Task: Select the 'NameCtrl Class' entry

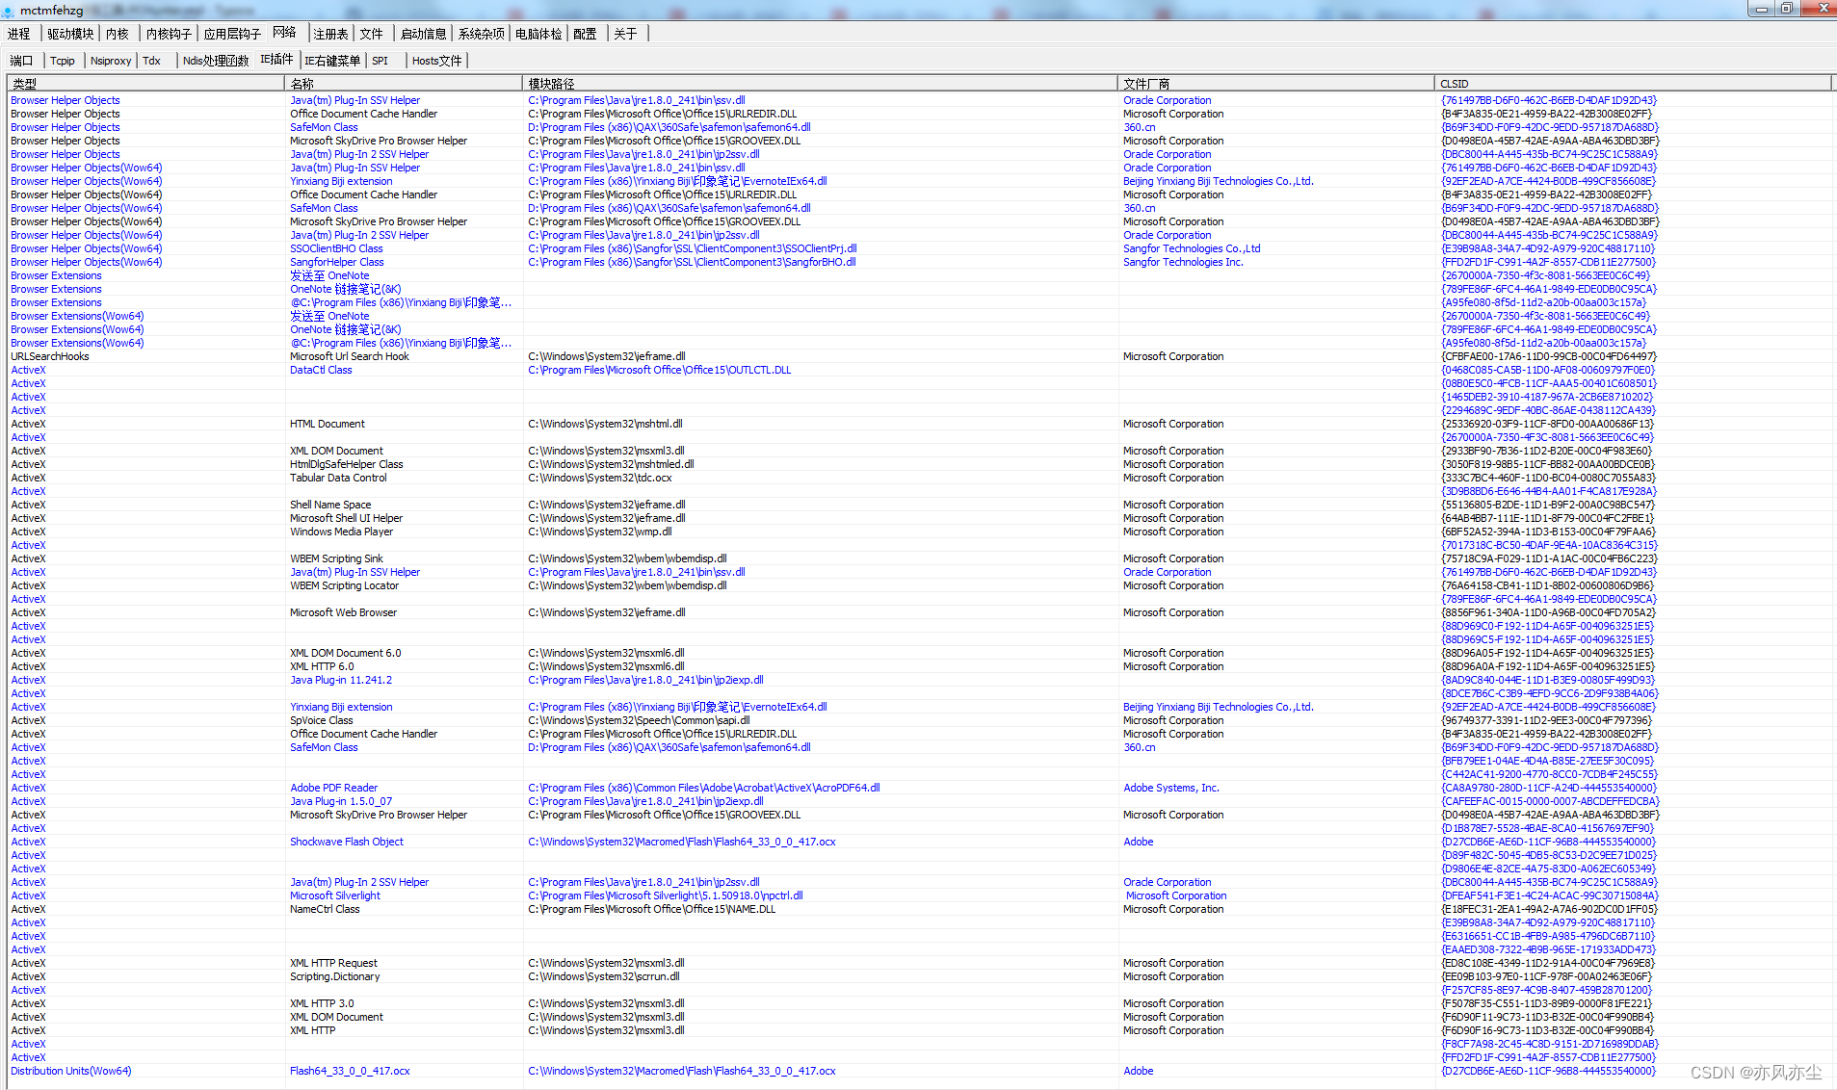Action: 325,909
